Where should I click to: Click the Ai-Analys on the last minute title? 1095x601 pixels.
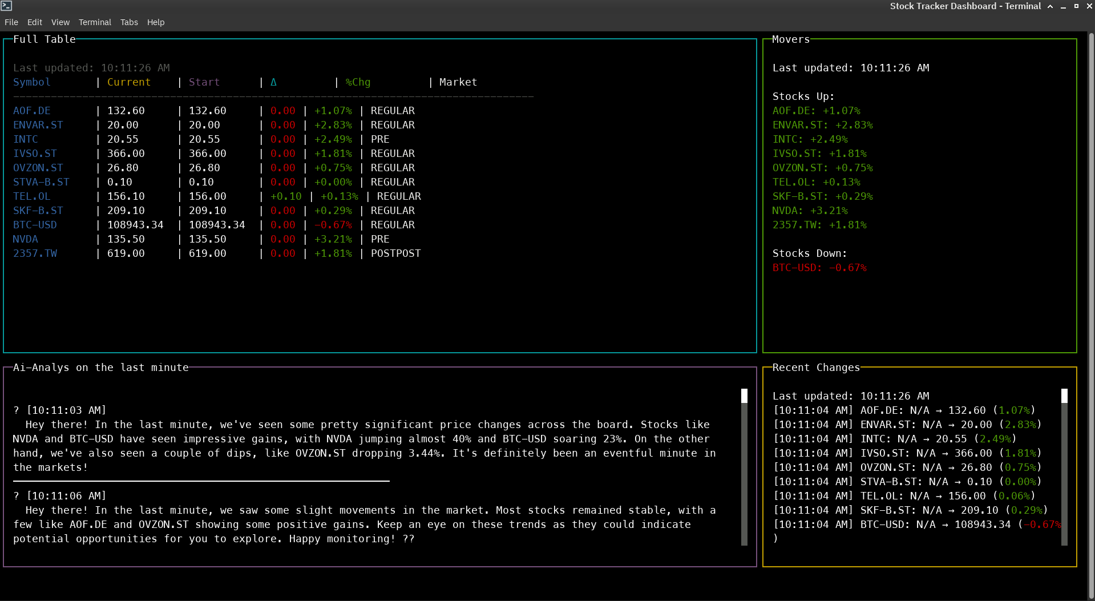coord(101,368)
